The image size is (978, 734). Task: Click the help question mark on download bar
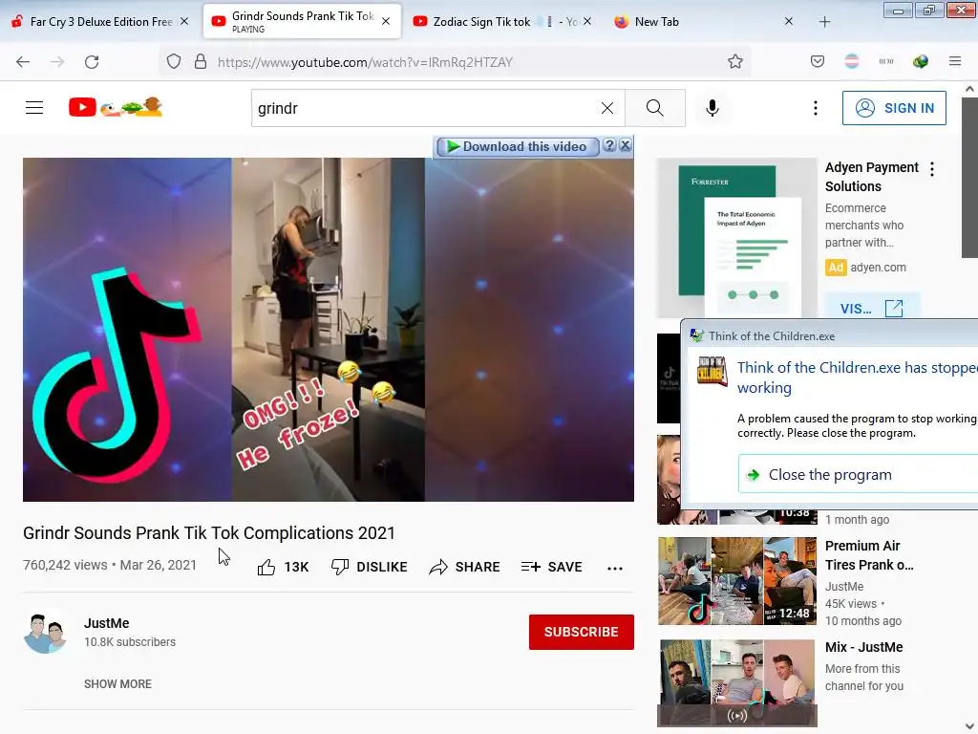tap(609, 145)
